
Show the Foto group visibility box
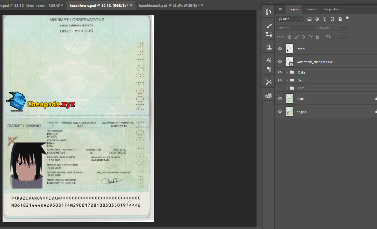pos(280,88)
